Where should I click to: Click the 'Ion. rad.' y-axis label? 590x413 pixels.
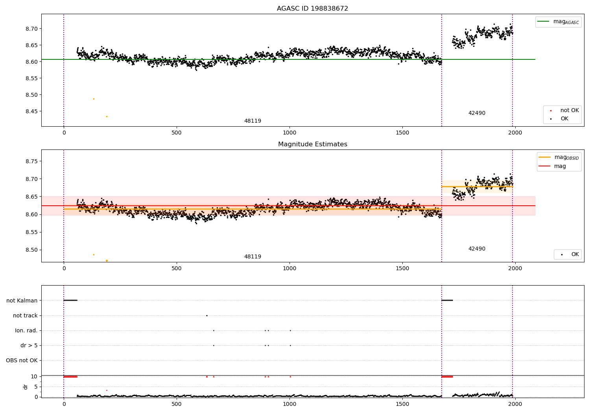[x=26, y=330]
